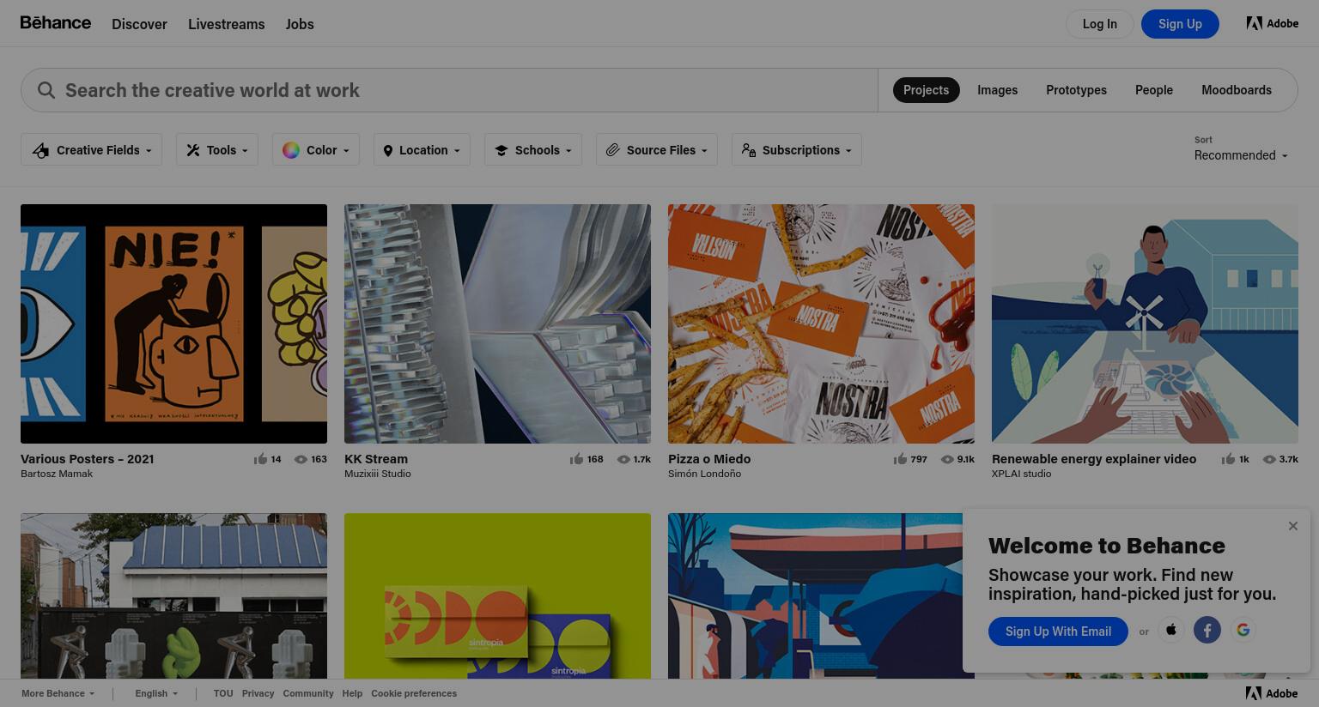This screenshot has height=707, width=1319.
Task: Click the Adobe logo in footer
Action: point(1273,693)
